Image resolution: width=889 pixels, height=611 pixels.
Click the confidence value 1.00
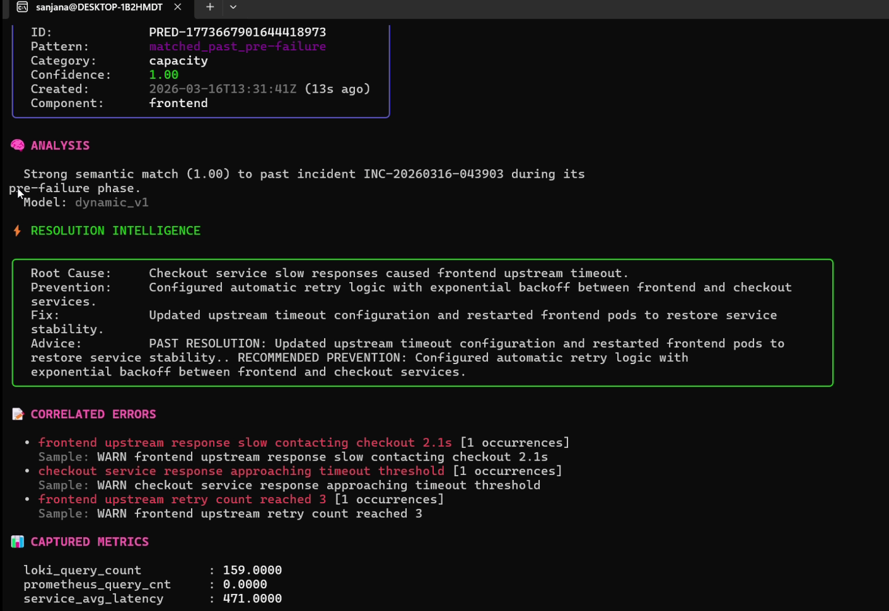click(164, 74)
